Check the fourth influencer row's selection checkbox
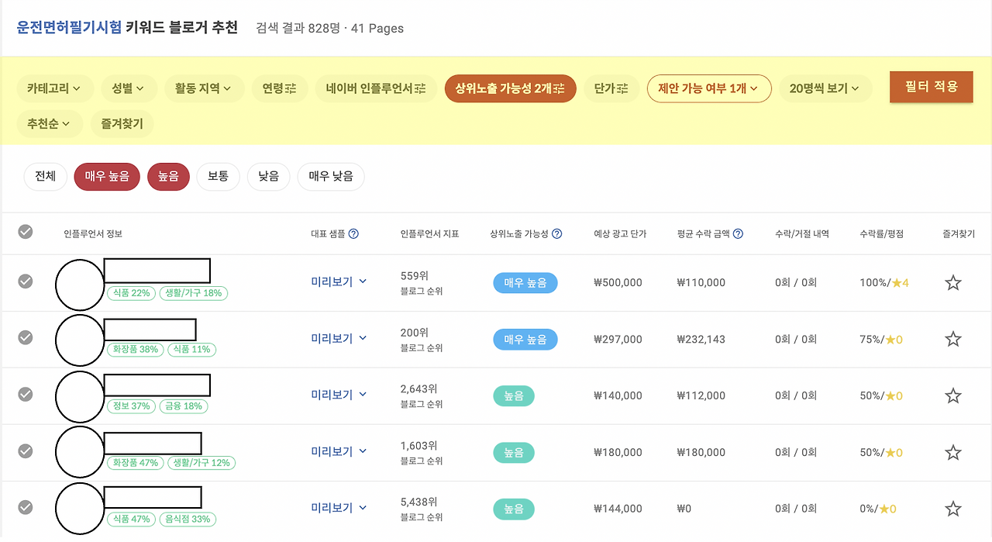992x542 pixels. coord(25,451)
